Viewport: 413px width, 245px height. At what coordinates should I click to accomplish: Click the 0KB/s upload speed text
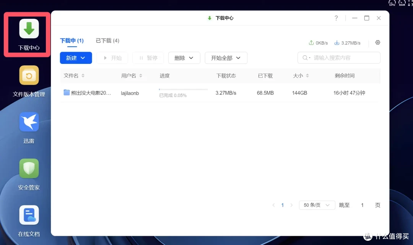coord(322,43)
